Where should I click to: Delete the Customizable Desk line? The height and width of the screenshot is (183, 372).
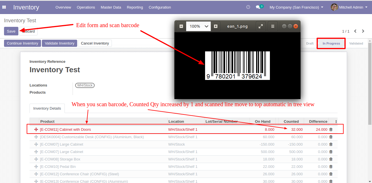[331, 137]
